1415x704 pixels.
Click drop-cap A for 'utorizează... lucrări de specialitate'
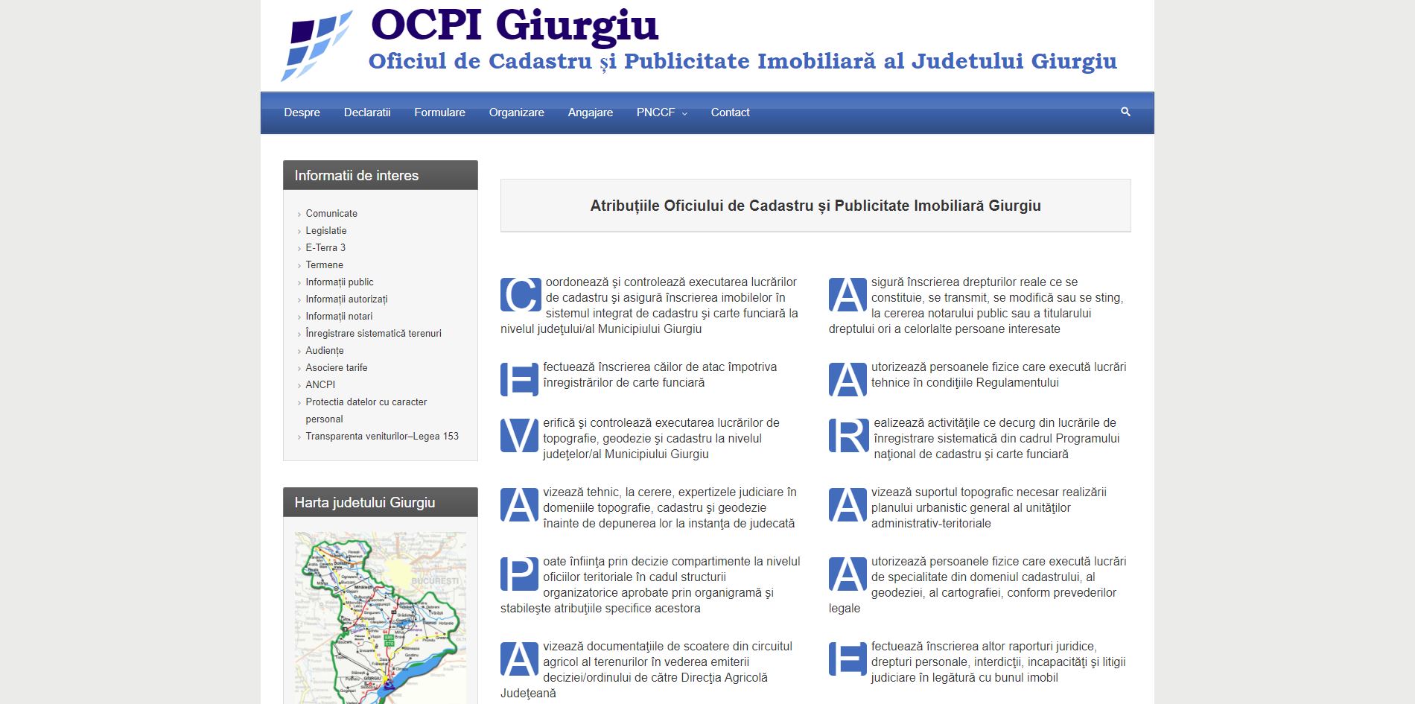coord(848,574)
